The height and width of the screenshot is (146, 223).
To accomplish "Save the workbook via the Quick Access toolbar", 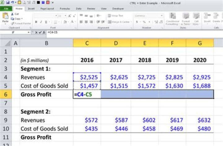I will tap(8, 2).
